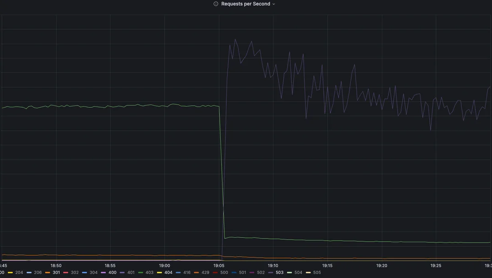The image size is (492, 278).
Task: Click the 18:55 time axis label
Action: pyautogui.click(x=110, y=265)
